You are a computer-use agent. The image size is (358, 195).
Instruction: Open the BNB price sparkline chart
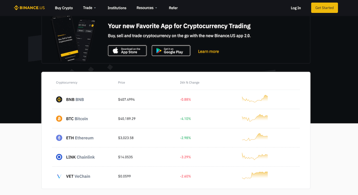click(x=255, y=99)
